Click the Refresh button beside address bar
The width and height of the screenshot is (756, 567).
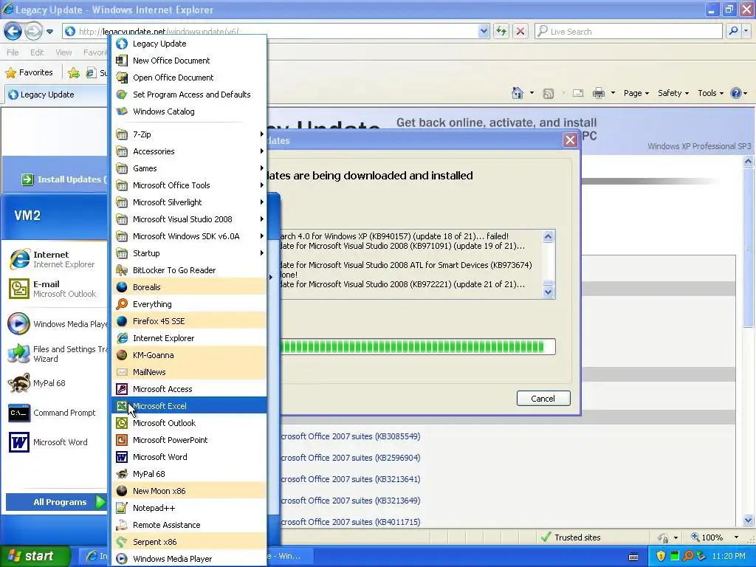tap(501, 31)
